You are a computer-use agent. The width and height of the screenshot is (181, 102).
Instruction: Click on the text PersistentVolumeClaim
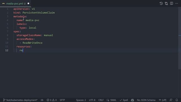point(38,12)
